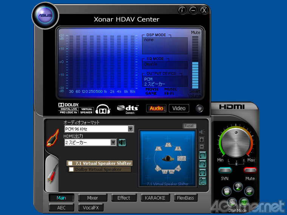Screen dimensions: 287x215
Task: Click the DSP MODE 'none' display box
Action: pos(165,46)
